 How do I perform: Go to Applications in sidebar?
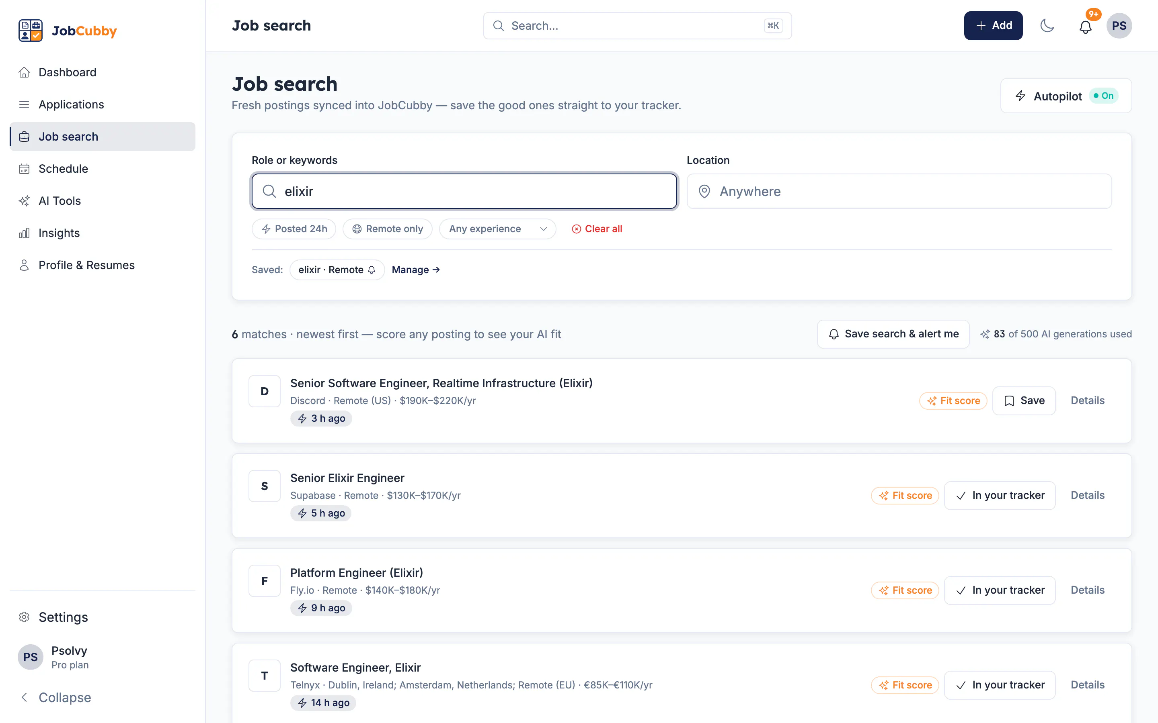click(x=103, y=104)
